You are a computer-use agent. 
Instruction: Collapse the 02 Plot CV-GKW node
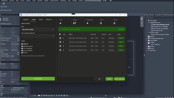(148, 32)
